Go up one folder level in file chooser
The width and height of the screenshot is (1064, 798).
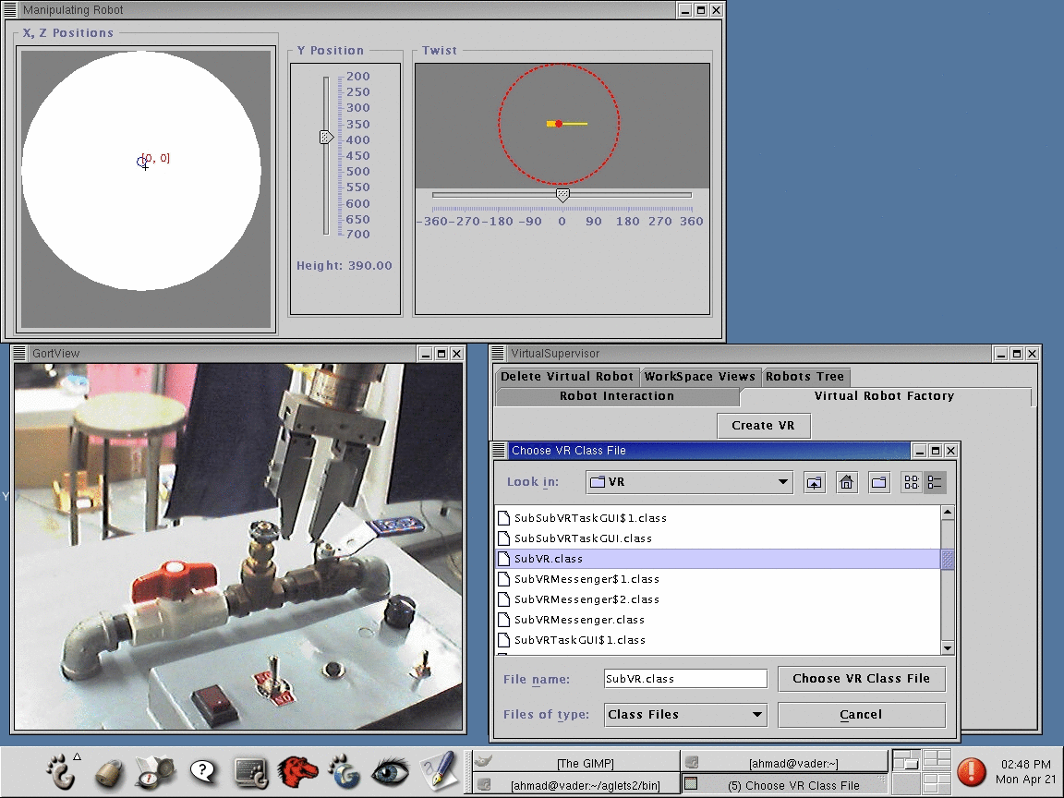tap(814, 482)
